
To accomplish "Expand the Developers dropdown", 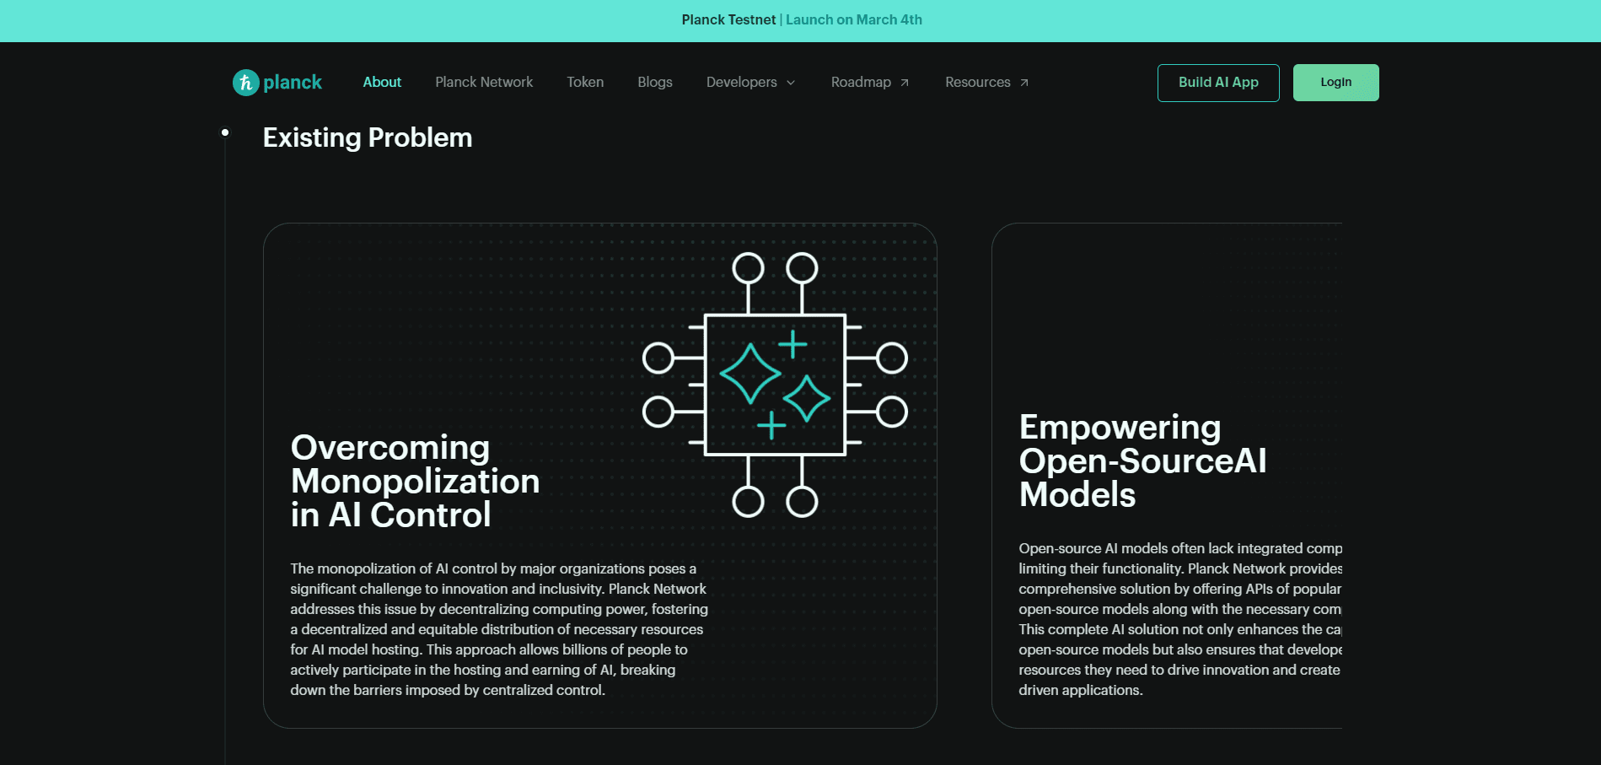I will 750,82.
